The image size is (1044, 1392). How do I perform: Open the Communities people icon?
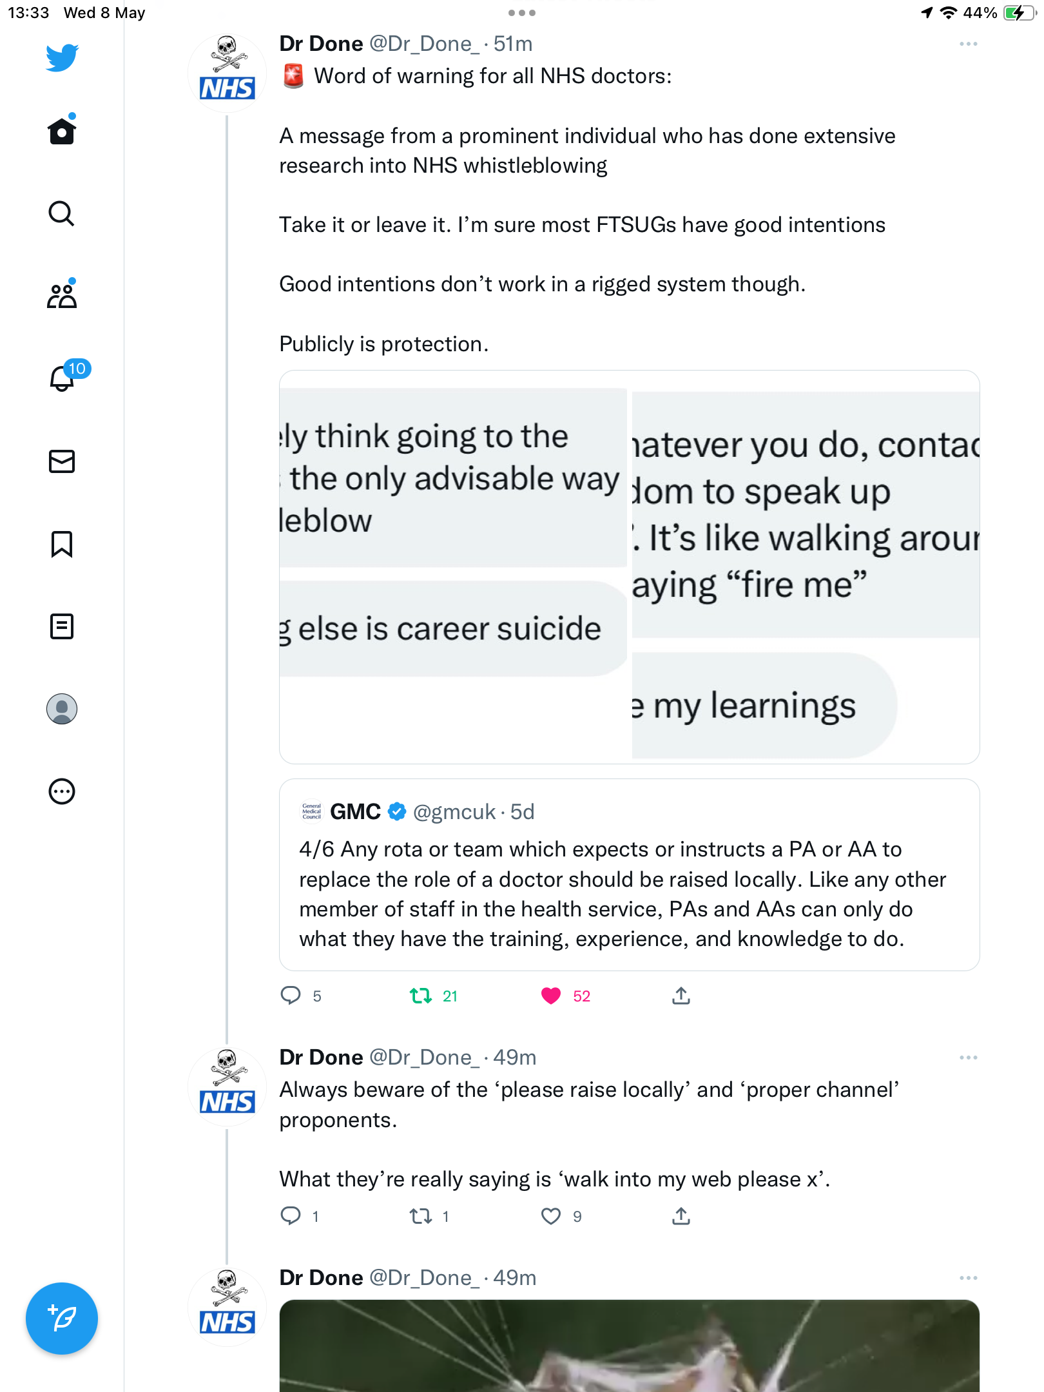[x=62, y=295]
